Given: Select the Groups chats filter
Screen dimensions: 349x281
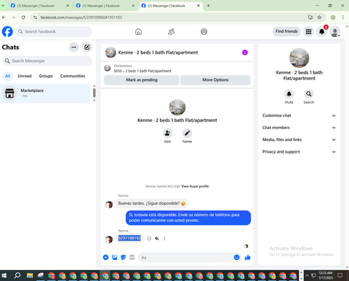Looking at the screenshot, I should point(45,76).
